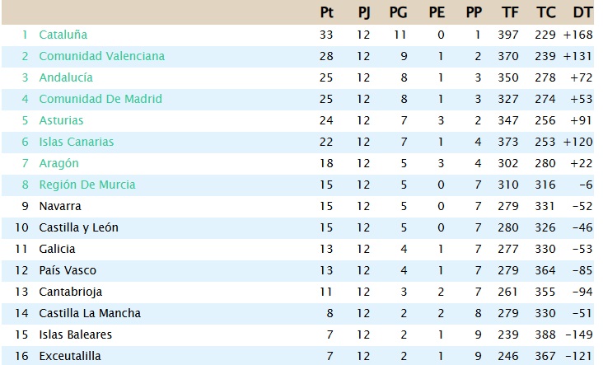Select the Castilla La Mancha row
Viewport: 603px width, 365px height.
[90, 313]
